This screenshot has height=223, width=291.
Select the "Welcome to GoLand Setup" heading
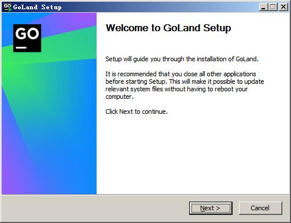pyautogui.click(x=168, y=28)
